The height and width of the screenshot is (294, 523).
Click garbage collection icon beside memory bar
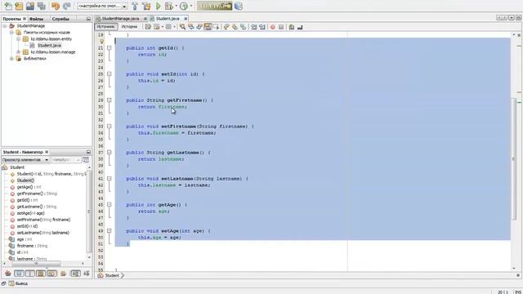[239, 6]
